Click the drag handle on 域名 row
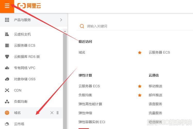Image resolution: width=193 pixels, height=129 pixels. (58, 113)
